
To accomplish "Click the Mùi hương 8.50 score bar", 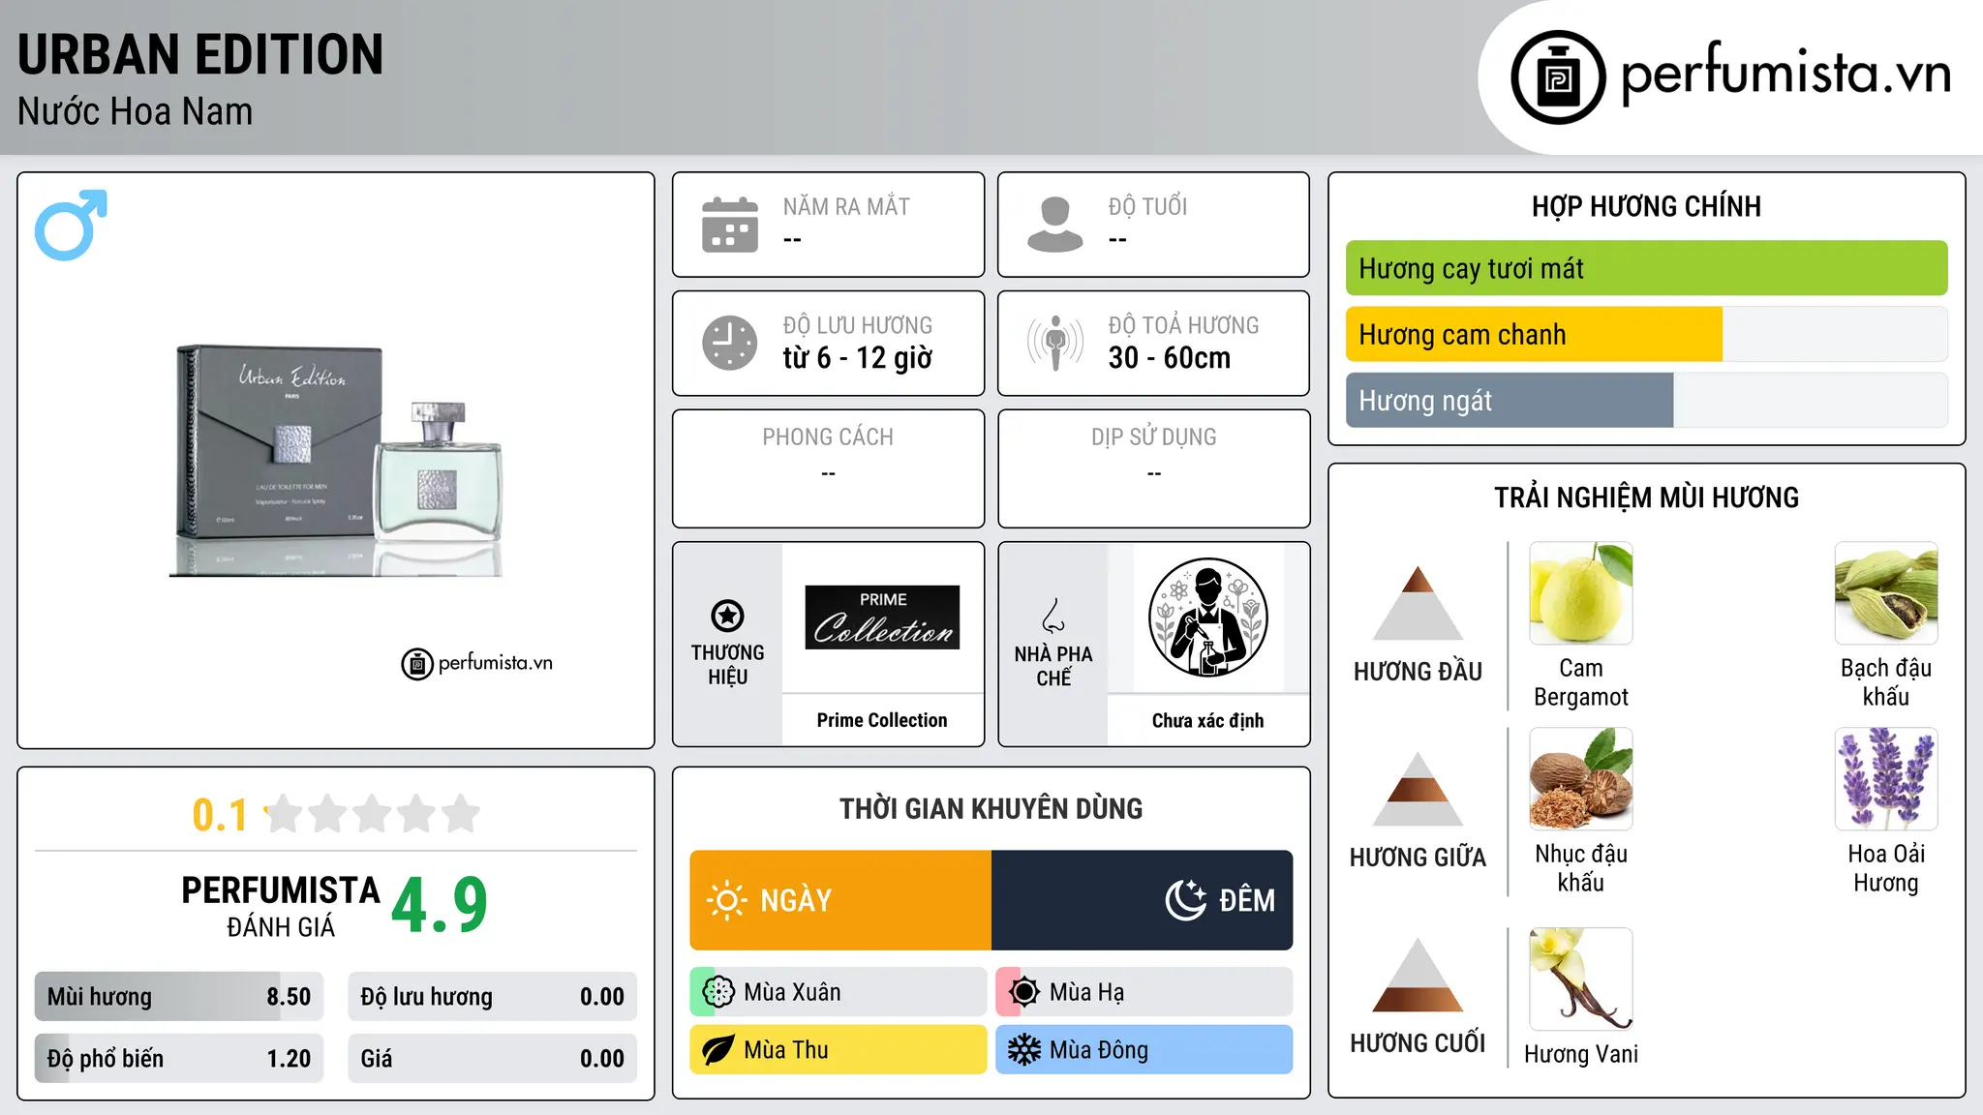I will point(179,997).
